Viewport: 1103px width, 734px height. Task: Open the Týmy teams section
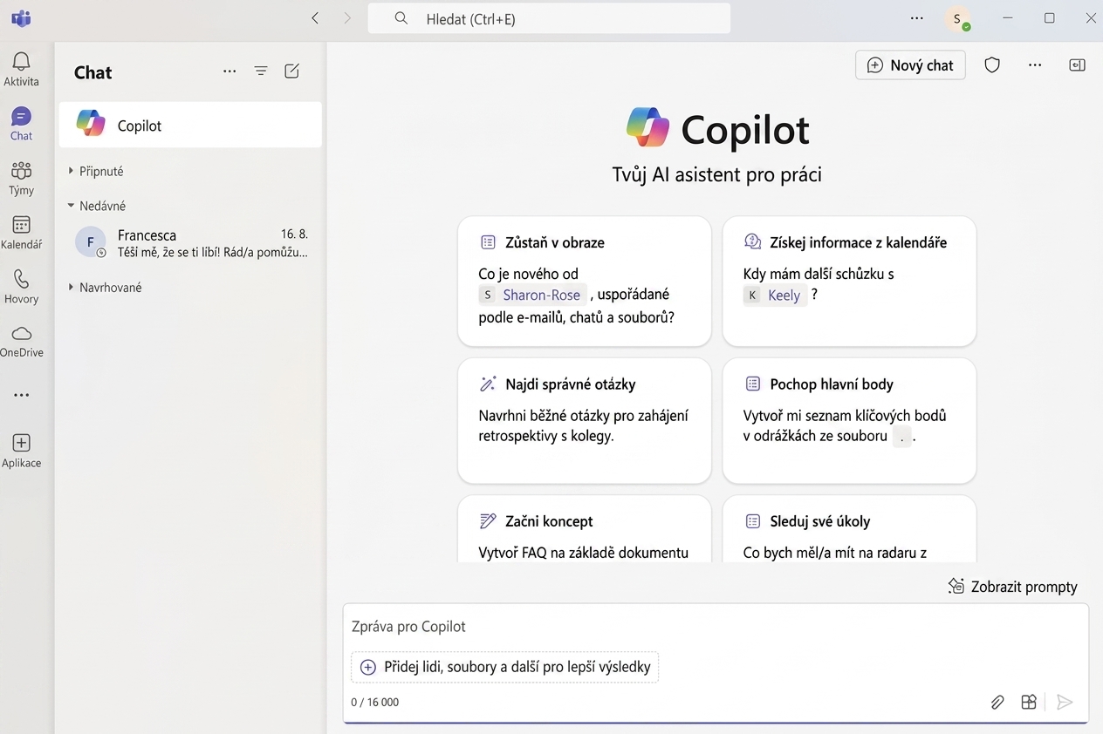[x=21, y=178]
